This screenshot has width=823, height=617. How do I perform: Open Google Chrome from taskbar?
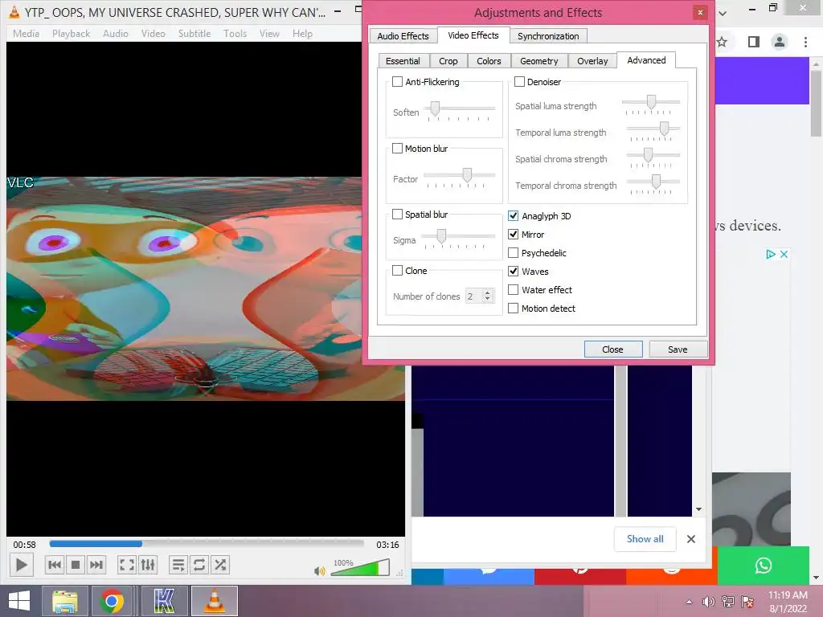(112, 601)
